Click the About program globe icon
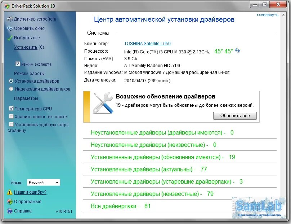The height and width of the screenshot is (224, 291). (9, 202)
